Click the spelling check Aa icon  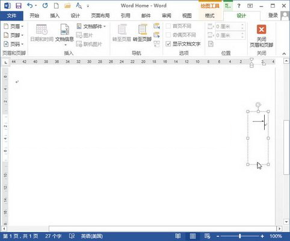[79, 5]
